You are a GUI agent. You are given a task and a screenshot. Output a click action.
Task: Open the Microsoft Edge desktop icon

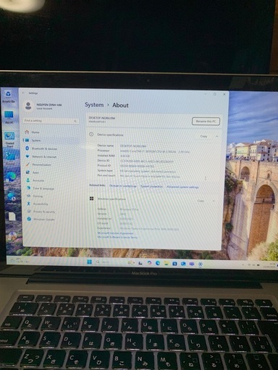(x=10, y=177)
